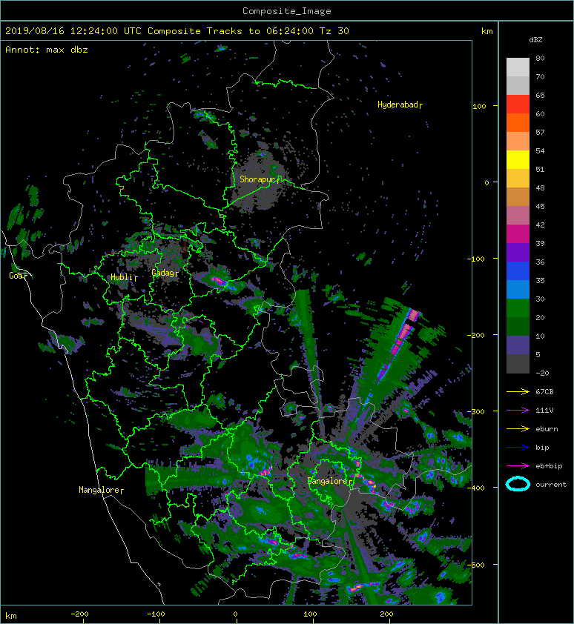The width and height of the screenshot is (574, 624).
Task: Click the -500 tick on the vertical km axis
Action: pos(475,565)
